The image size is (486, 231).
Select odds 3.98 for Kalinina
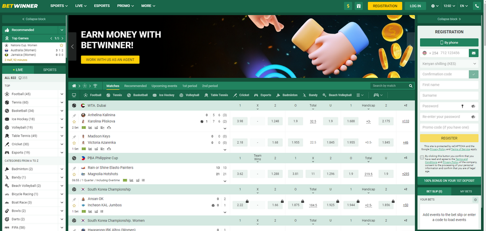coord(240,121)
